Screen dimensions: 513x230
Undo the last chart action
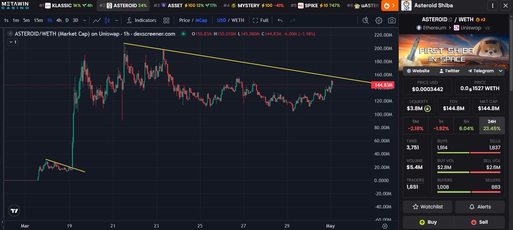point(280,20)
